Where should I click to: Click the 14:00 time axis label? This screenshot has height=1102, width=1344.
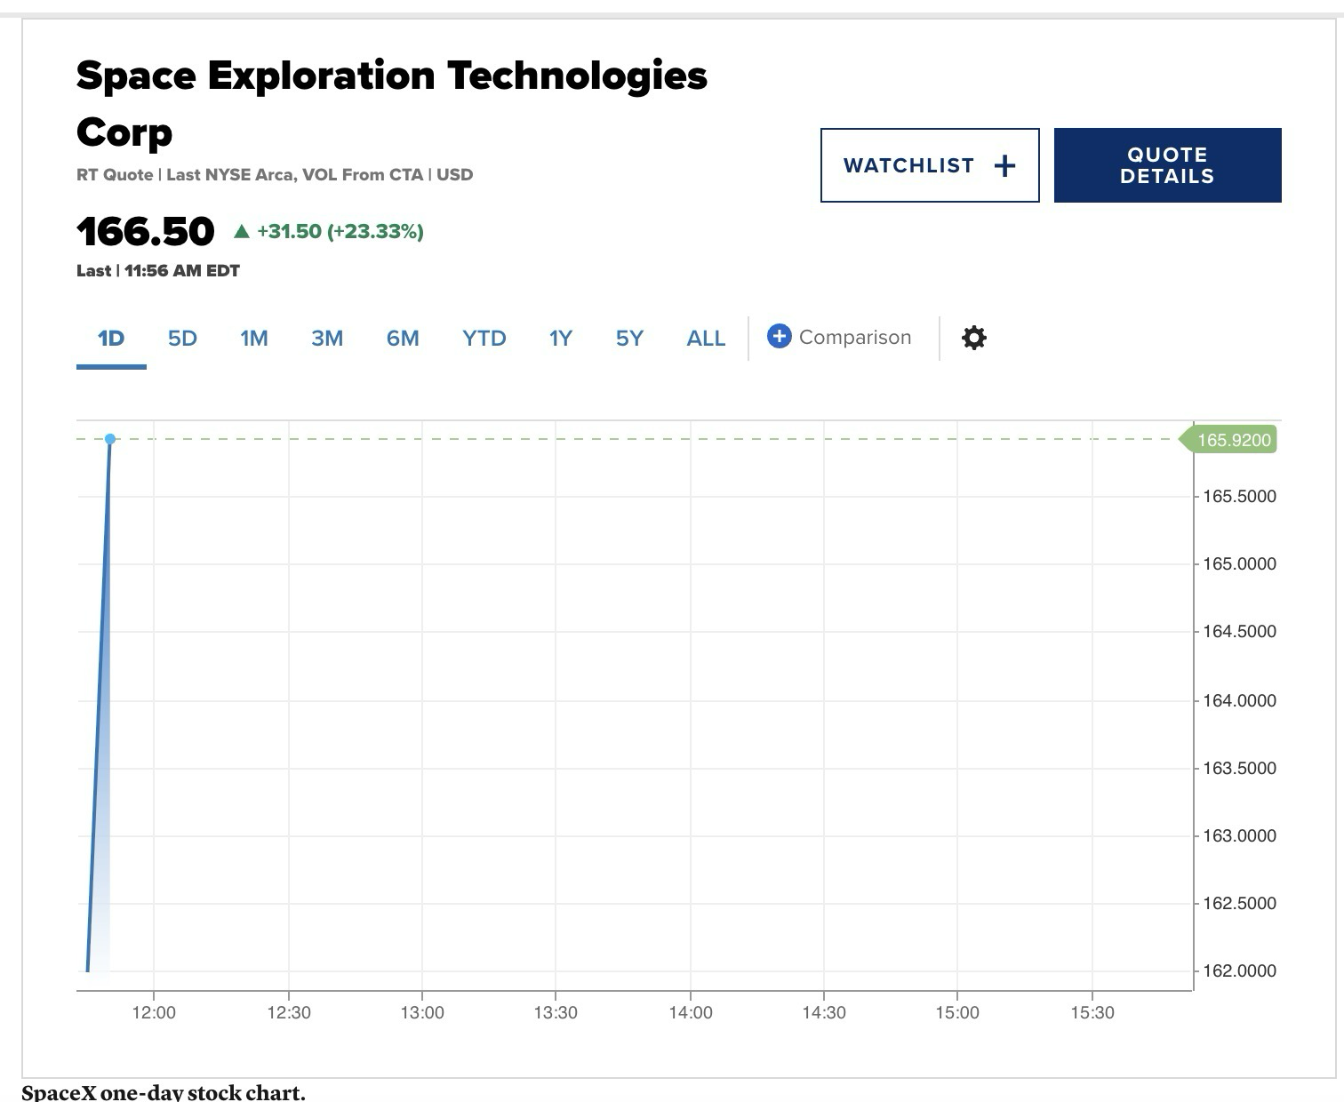point(691,1013)
